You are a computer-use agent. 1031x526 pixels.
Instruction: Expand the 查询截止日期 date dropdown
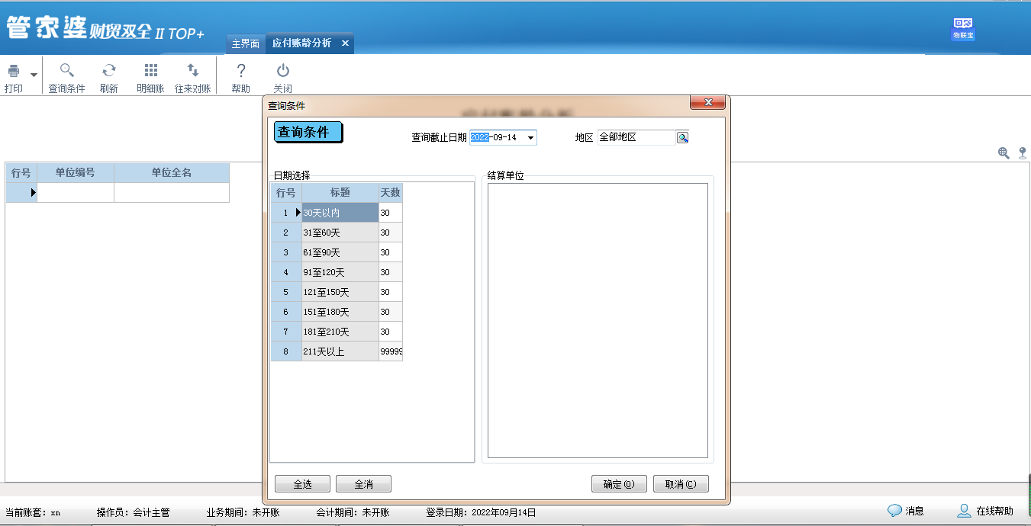[530, 138]
